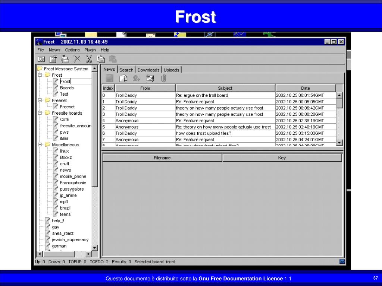382x286 pixels.
Task: Switch to the Downloads tab
Action: (x=148, y=70)
